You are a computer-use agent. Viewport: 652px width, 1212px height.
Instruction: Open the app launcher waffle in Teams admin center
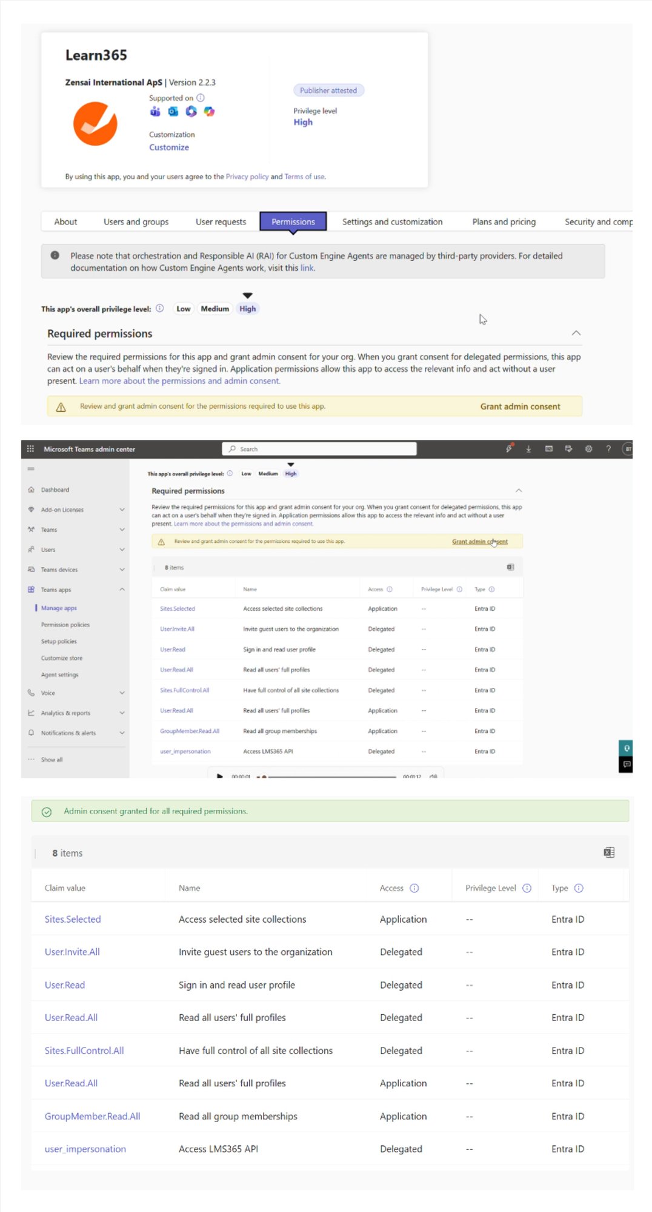[30, 449]
